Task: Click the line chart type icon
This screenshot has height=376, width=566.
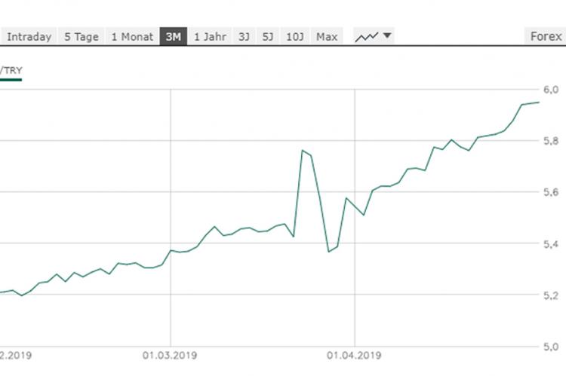Action: point(366,36)
